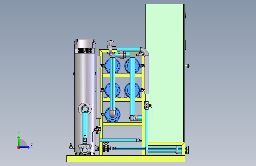This screenshot has width=256, height=166.
Task: Click the green Y axis of the triad
Action: (19, 141)
